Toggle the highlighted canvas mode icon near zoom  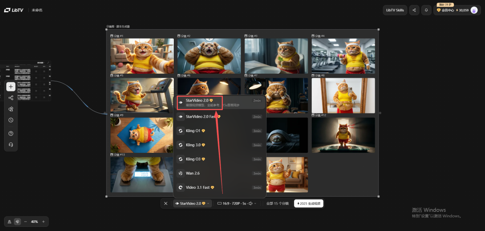click(17, 222)
